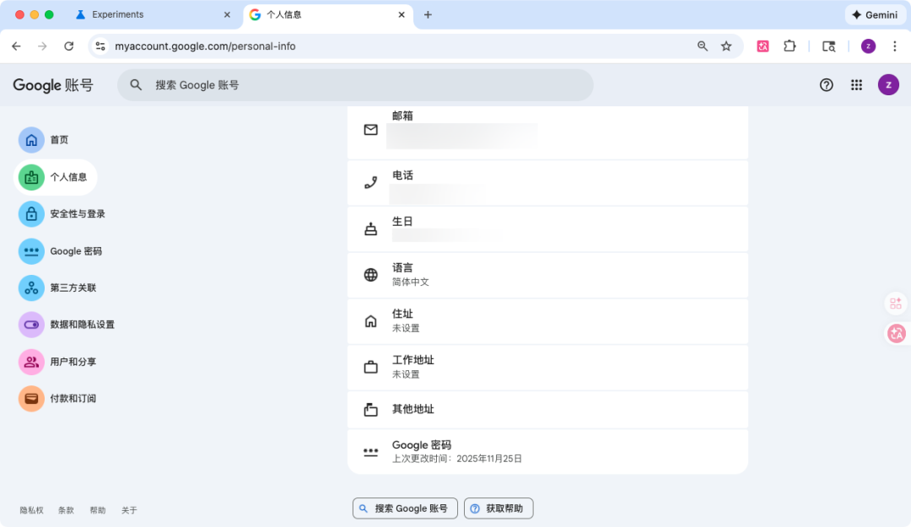This screenshot has width=911, height=527.
Task: Open the 电话 row
Action: coord(547,182)
